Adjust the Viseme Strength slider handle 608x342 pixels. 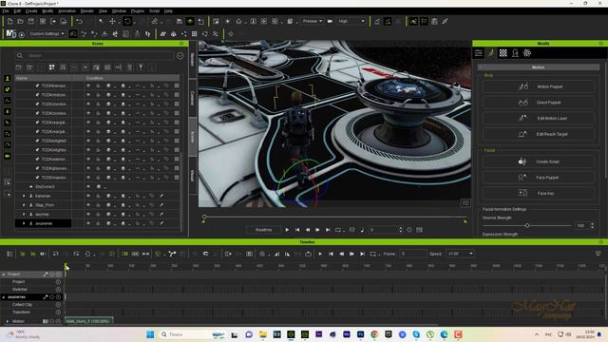tap(527, 225)
